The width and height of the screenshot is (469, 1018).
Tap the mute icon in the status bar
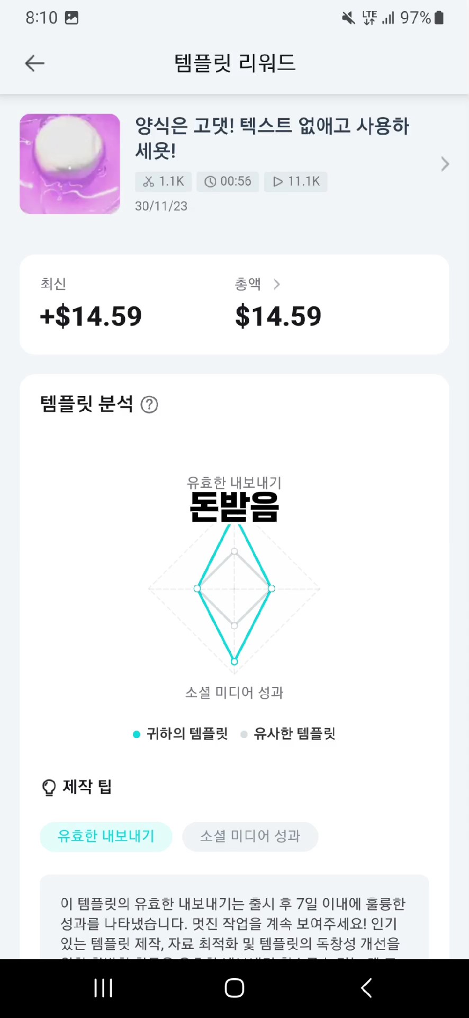tap(347, 17)
